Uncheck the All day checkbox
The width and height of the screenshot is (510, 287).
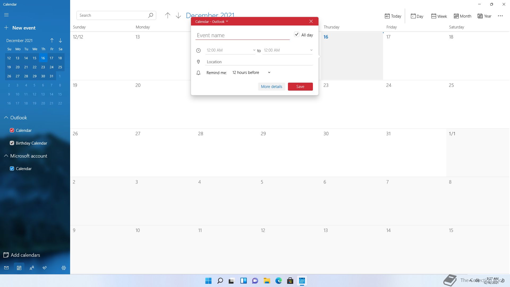[x=296, y=35]
